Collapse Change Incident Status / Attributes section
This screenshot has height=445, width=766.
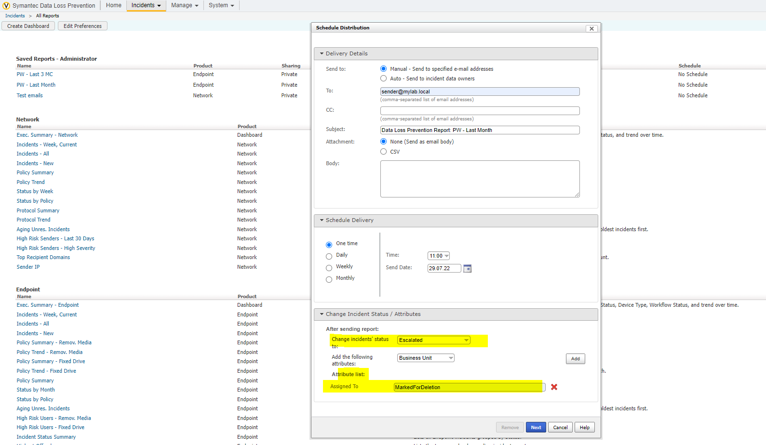pos(322,314)
